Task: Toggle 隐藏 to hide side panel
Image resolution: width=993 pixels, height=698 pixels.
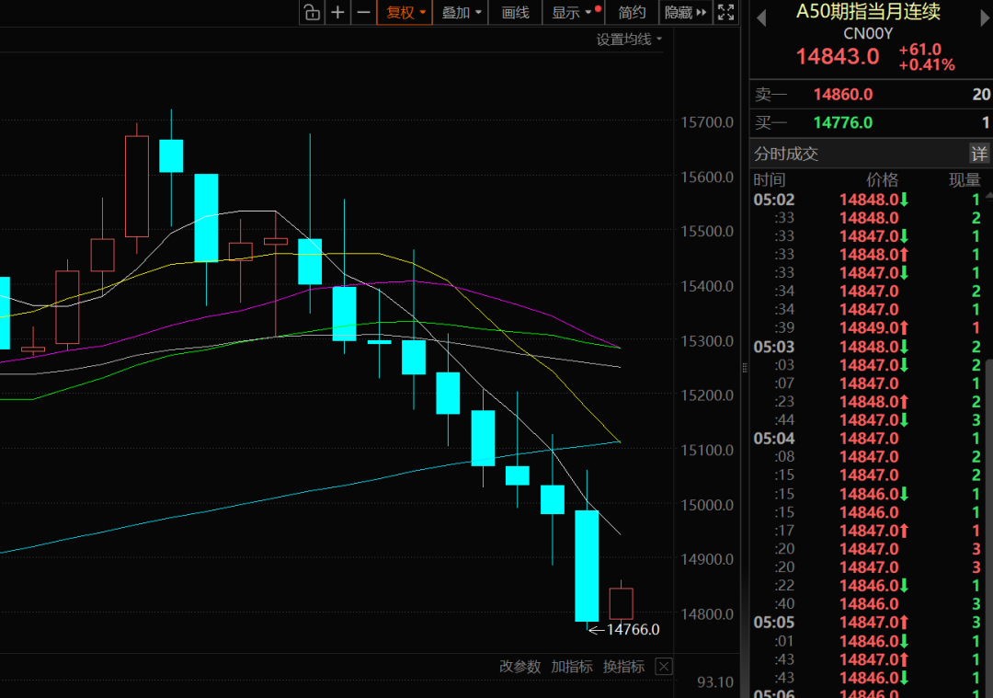Action: click(x=685, y=12)
